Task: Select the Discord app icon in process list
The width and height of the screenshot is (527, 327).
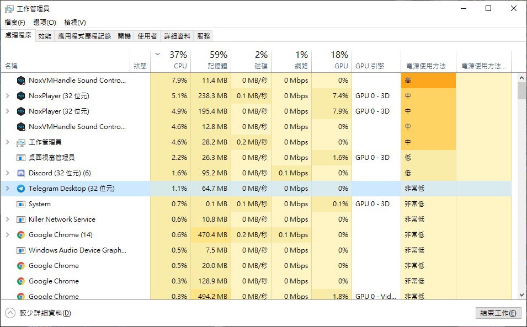Action: (x=21, y=173)
